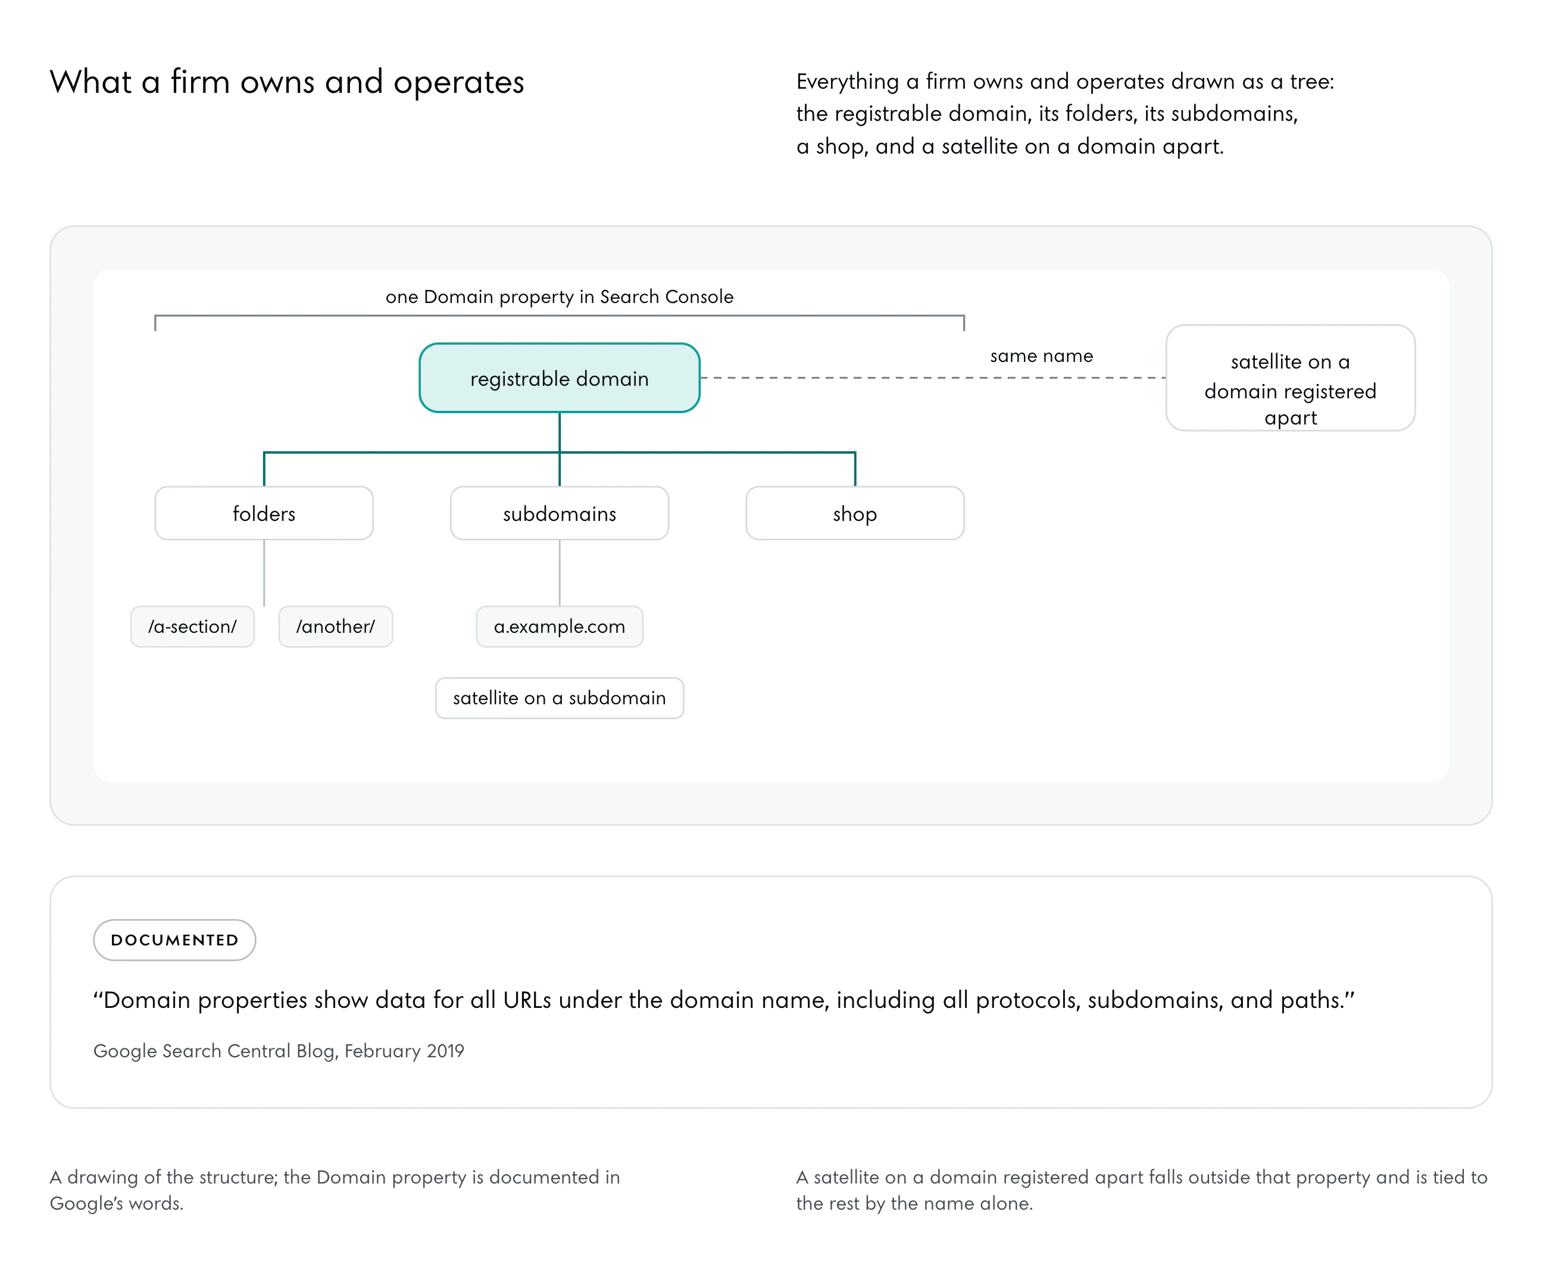Select the a.example.com leaf
The width and height of the screenshot is (1543, 1274).
click(x=559, y=626)
